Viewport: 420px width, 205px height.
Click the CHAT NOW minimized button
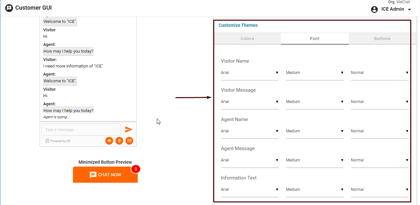[105, 175]
